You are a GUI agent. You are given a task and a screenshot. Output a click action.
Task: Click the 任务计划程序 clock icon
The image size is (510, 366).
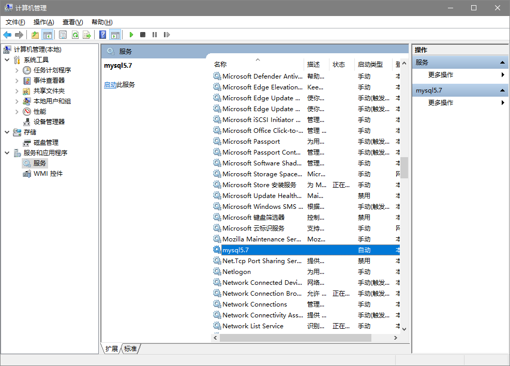(x=27, y=70)
